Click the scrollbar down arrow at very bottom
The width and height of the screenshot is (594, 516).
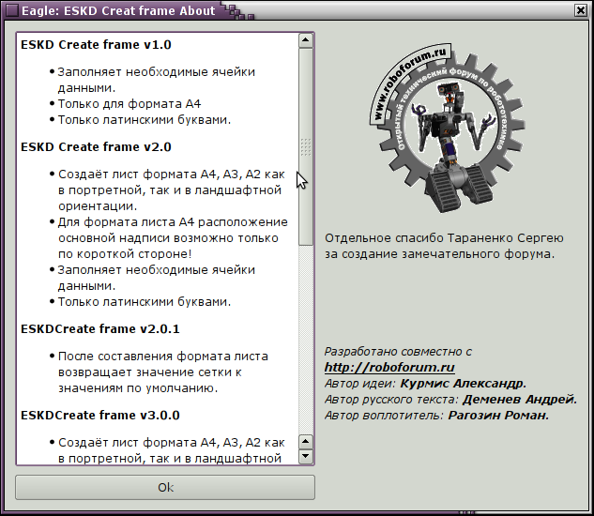(306, 456)
